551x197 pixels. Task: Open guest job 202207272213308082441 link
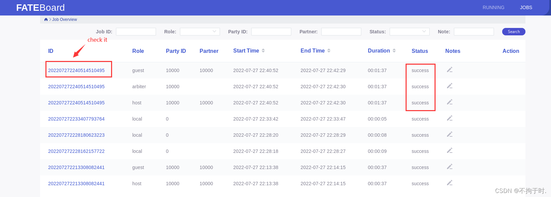pyautogui.click(x=76, y=167)
